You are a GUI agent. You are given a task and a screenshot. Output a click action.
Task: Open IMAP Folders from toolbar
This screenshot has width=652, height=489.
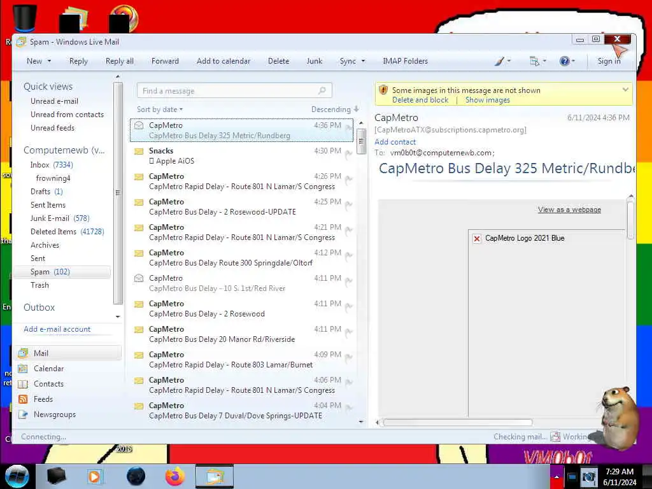[x=405, y=61]
